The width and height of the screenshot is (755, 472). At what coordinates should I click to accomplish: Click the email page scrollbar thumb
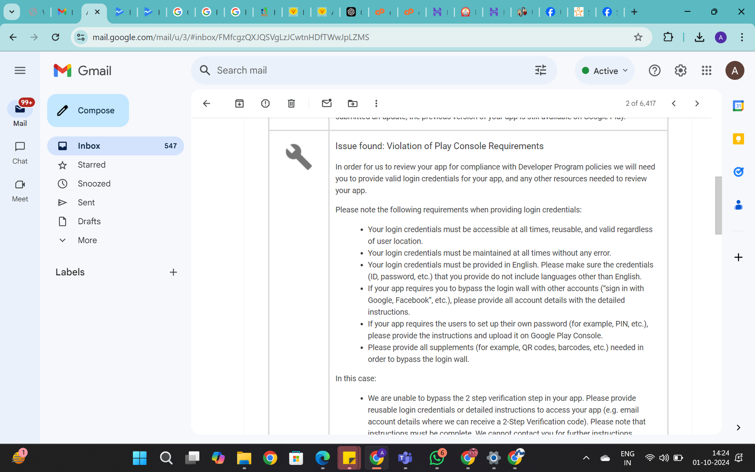(718, 205)
